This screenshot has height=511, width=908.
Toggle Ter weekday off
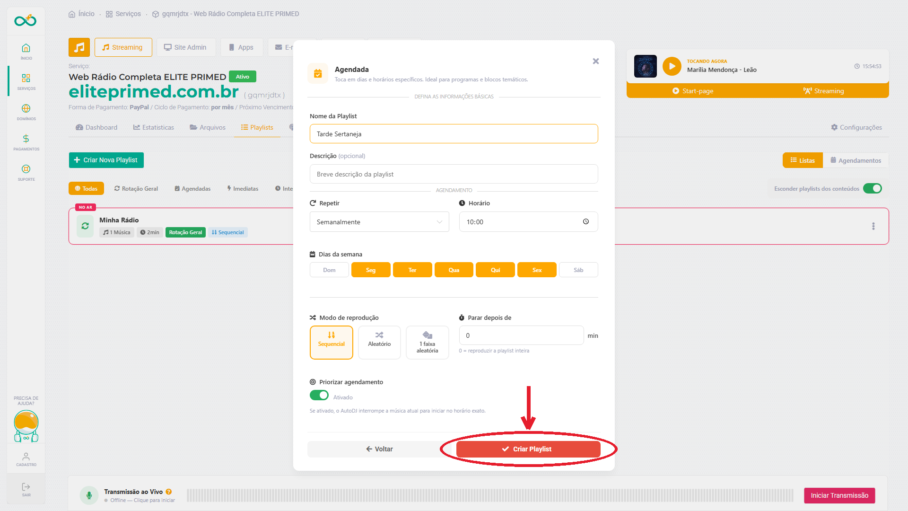click(412, 270)
